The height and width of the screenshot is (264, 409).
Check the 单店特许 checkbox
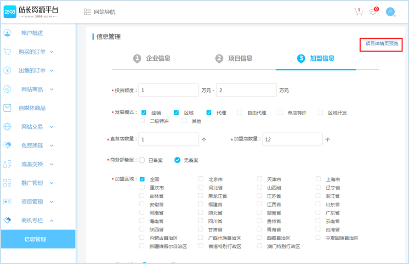point(280,112)
